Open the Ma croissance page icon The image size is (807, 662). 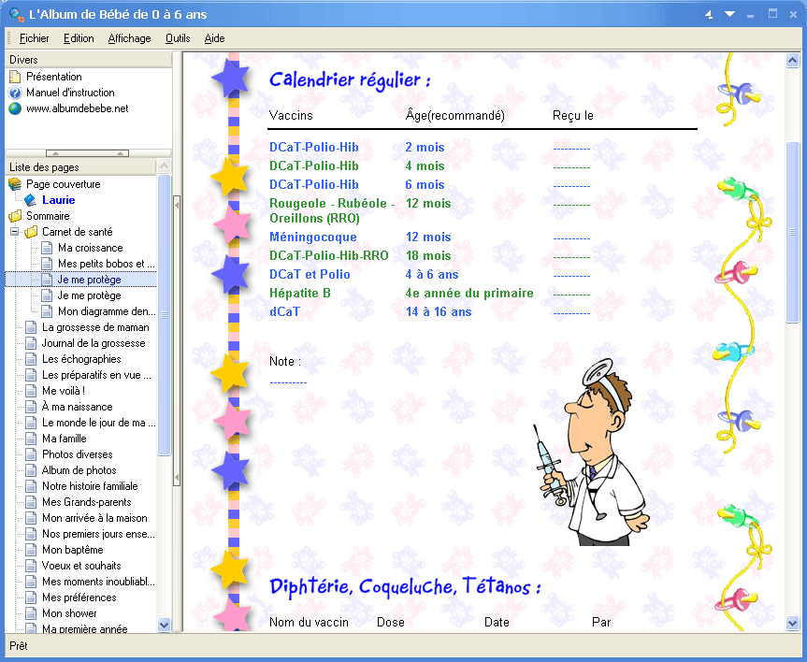pyautogui.click(x=47, y=248)
